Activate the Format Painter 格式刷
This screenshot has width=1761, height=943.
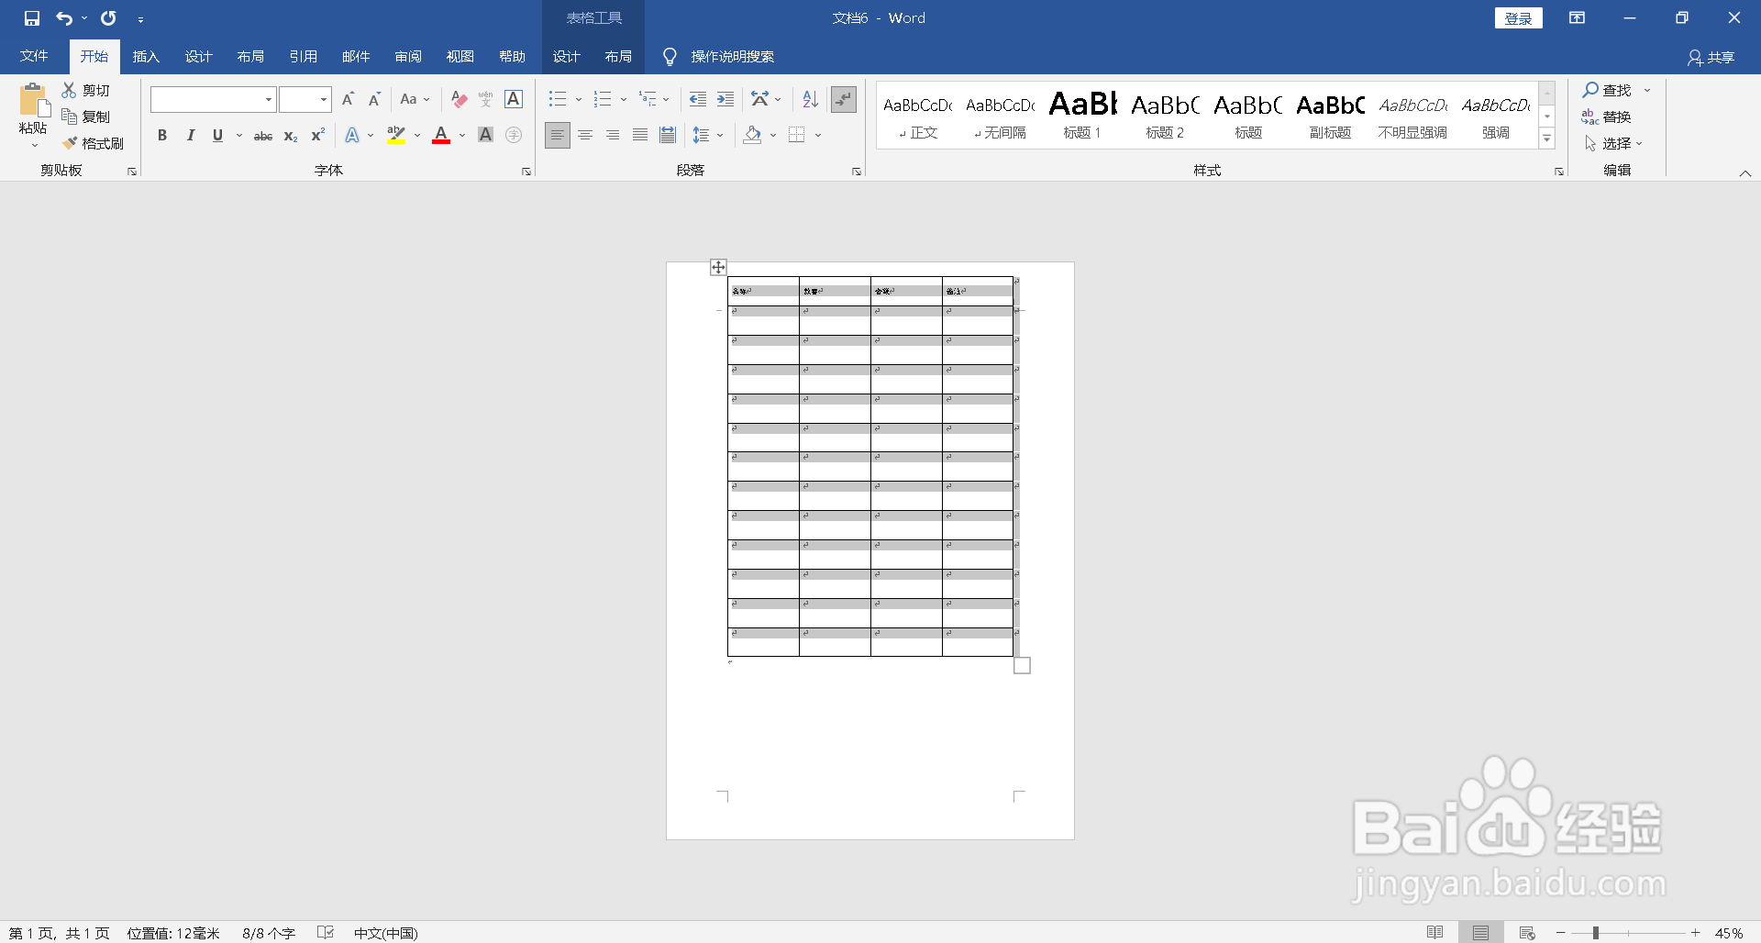click(93, 143)
